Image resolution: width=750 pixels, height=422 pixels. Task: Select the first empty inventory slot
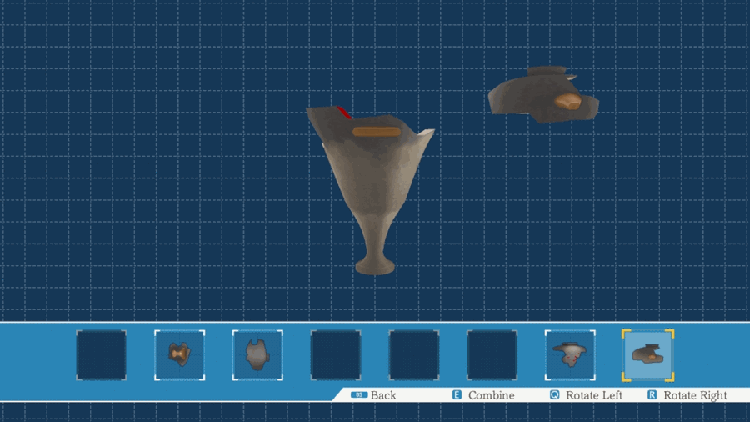pyautogui.click(x=102, y=355)
